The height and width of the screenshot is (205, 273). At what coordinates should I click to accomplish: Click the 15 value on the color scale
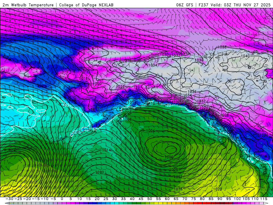pos(88,199)
